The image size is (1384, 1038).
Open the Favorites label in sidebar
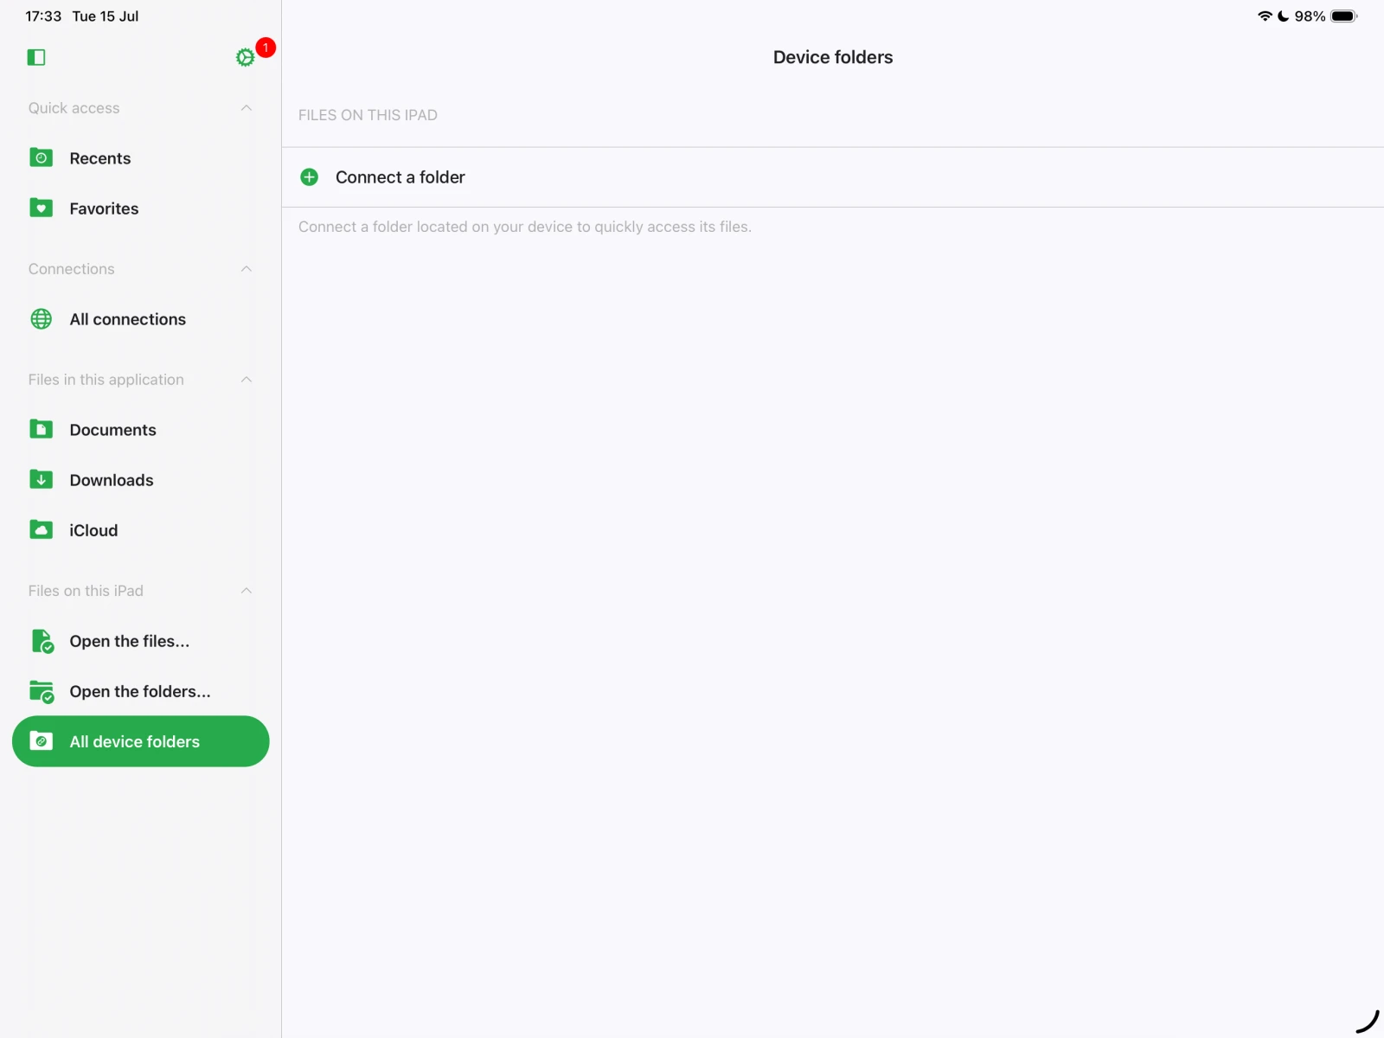point(104,208)
